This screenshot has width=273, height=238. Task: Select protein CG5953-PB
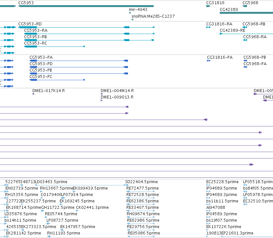tap(41, 70)
